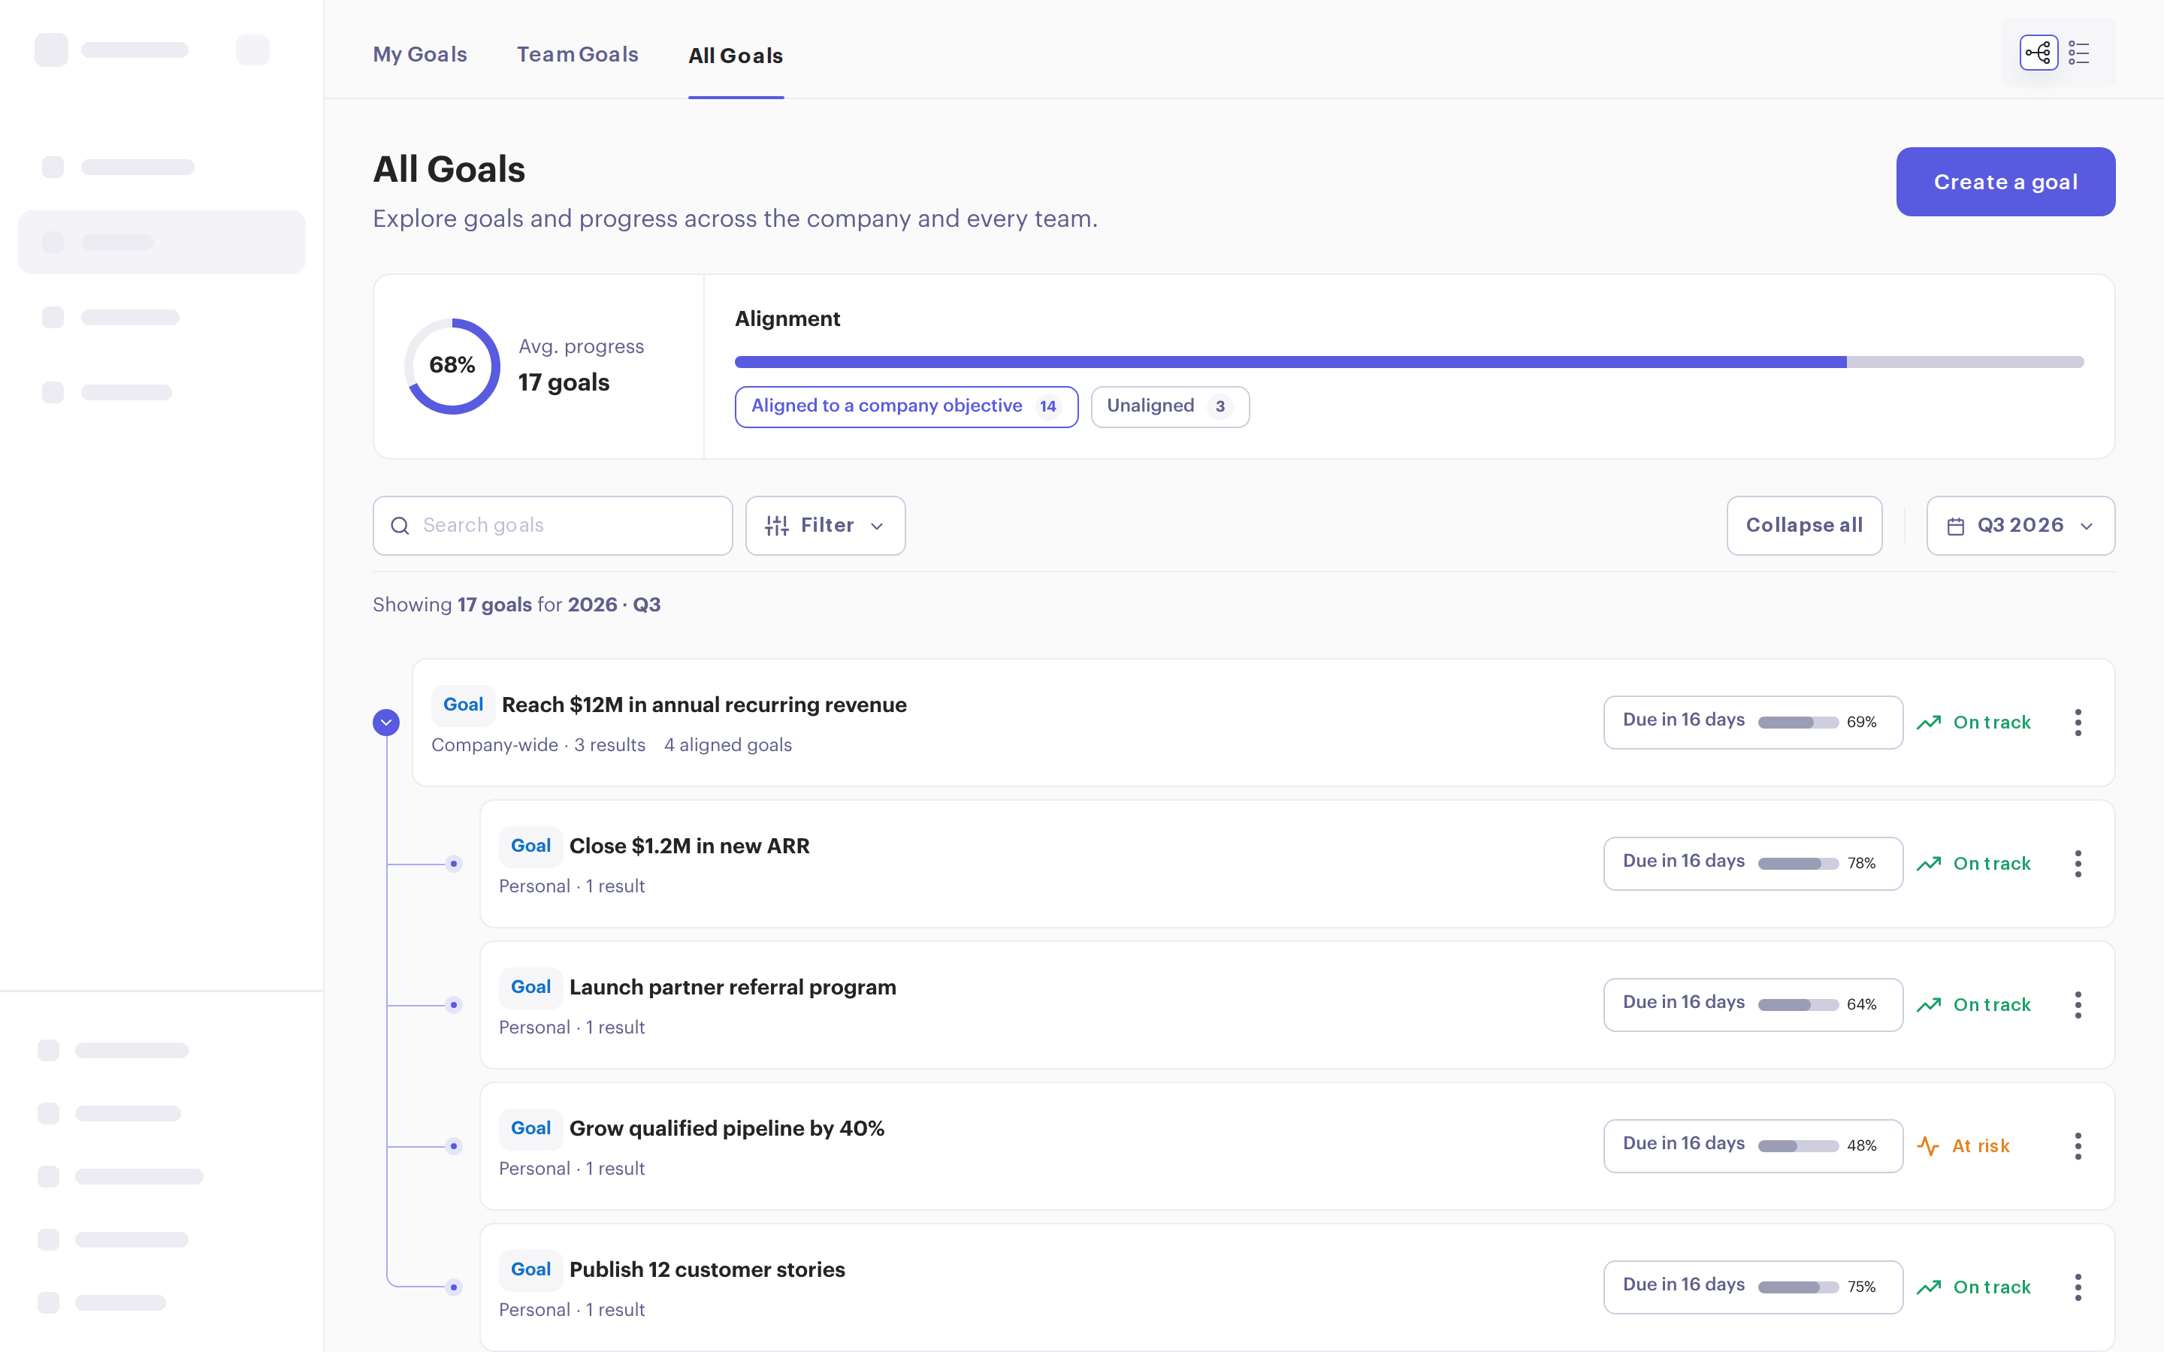Image resolution: width=2164 pixels, height=1352 pixels.
Task: Click the trend icon for Publish 12 customer stories
Action: coord(1929,1287)
